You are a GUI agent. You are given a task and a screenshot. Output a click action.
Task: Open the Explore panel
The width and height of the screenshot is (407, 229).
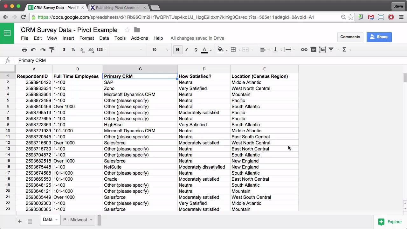click(x=390, y=222)
